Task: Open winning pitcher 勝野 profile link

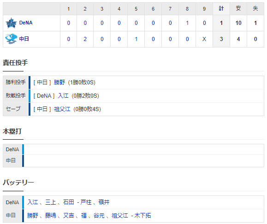Action: click(59, 83)
